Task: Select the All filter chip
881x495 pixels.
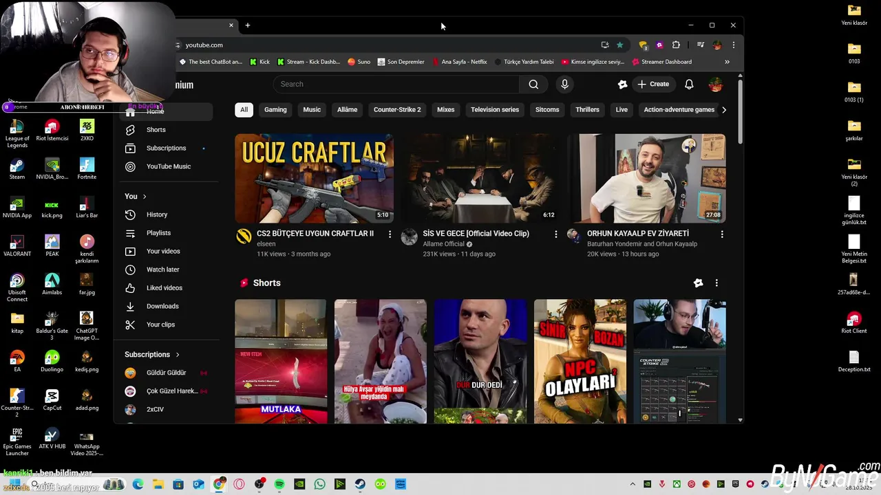Action: click(x=244, y=109)
